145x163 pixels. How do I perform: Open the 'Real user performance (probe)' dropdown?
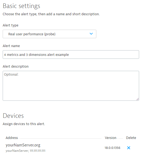[49, 34]
